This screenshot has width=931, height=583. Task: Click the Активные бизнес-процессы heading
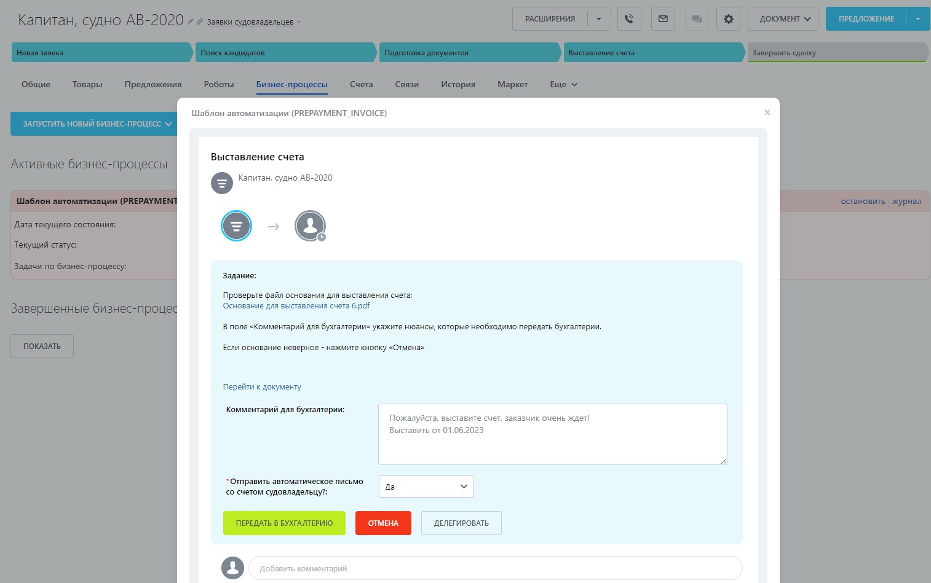click(89, 164)
